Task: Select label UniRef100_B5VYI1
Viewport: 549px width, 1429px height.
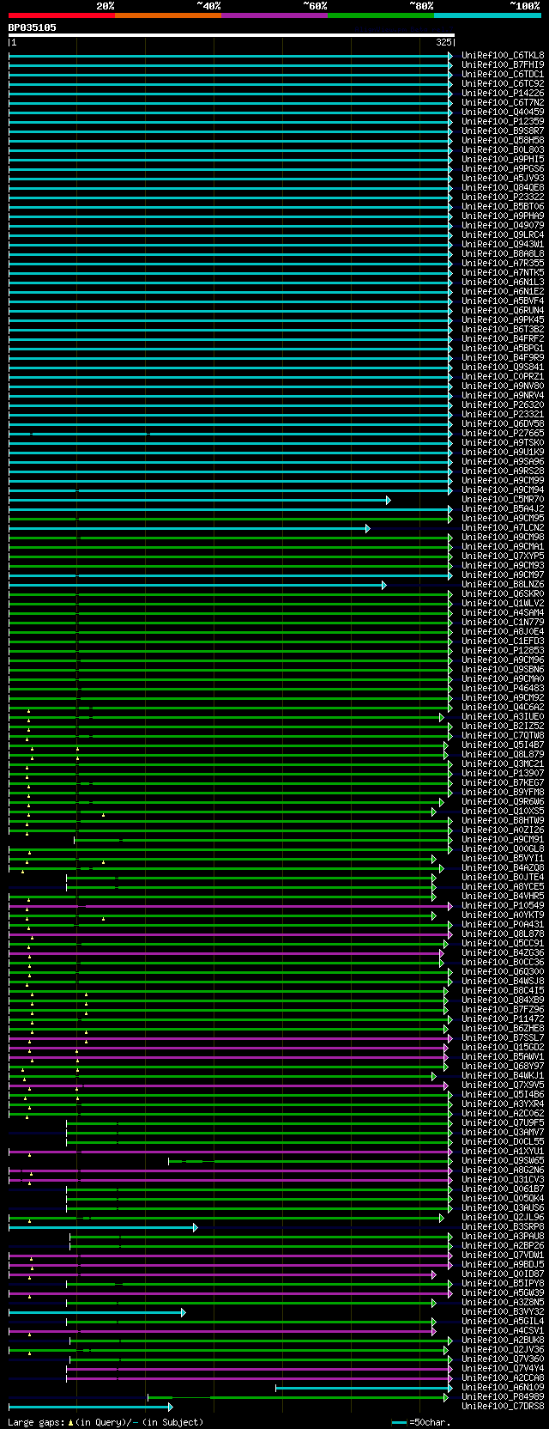Action: click(x=503, y=858)
